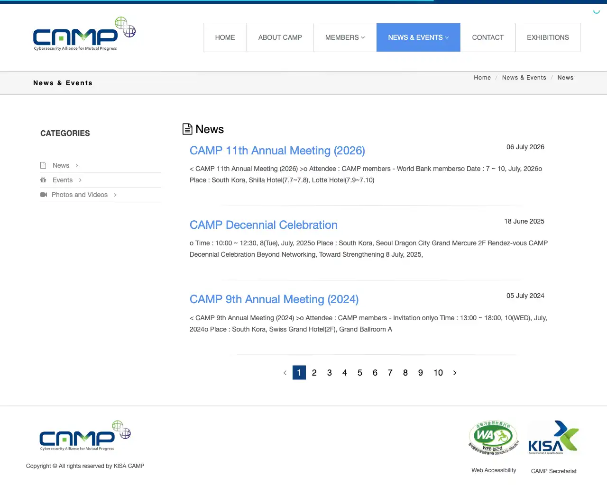Image resolution: width=607 pixels, height=485 pixels.
Task: Click the Web Accessibility caption text
Action: point(494,470)
